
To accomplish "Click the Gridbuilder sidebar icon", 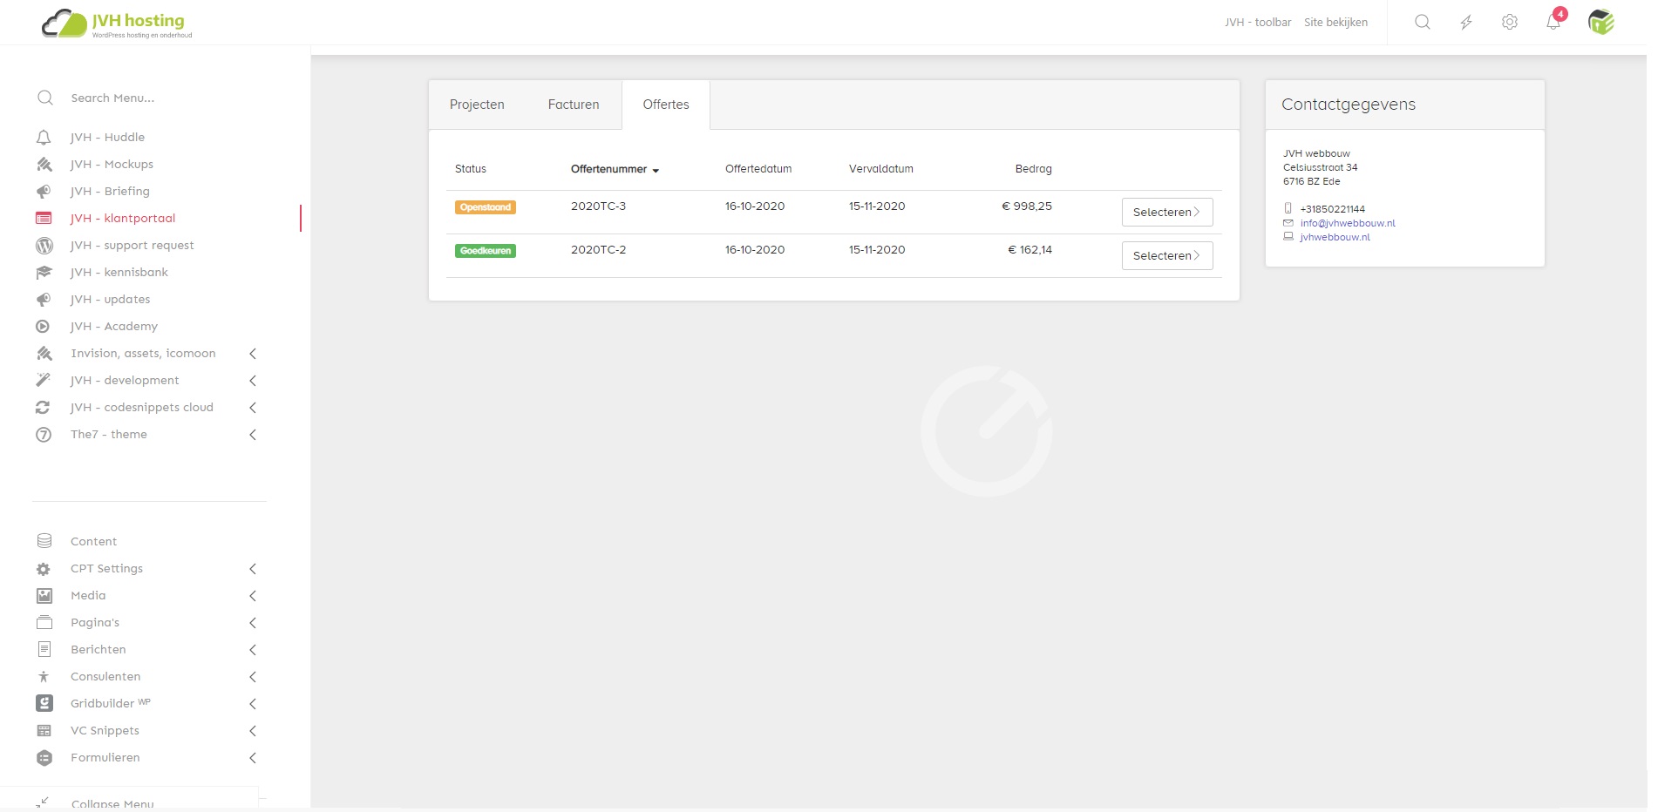I will point(44,704).
